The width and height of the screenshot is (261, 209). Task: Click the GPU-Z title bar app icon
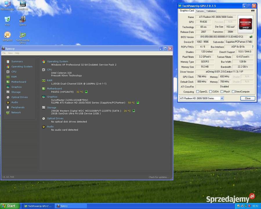coord(180,6)
